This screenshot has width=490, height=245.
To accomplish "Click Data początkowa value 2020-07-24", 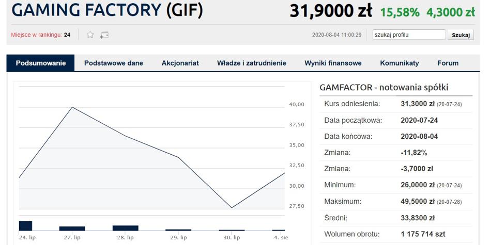I will [x=419, y=120].
